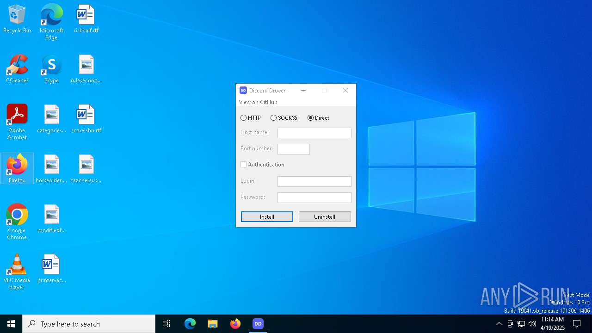Click the Port number input field
592x333 pixels.
coord(294,149)
